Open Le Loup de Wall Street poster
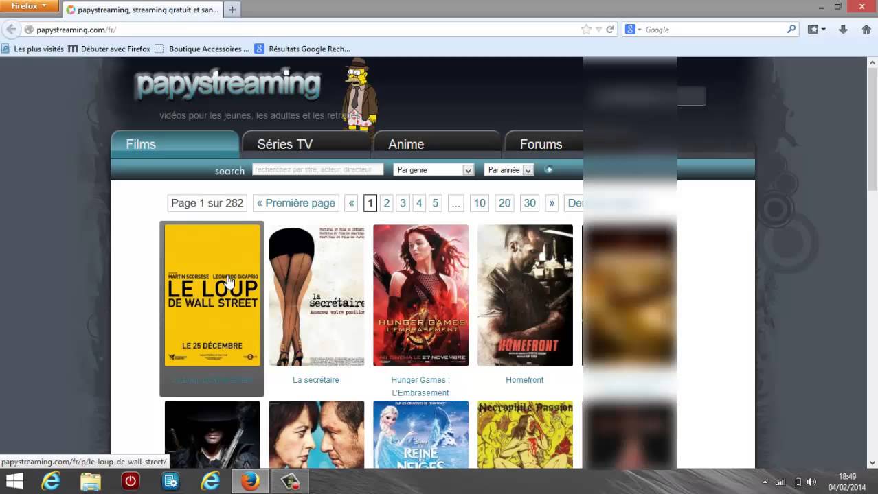This screenshot has width=878, height=494. pyautogui.click(x=212, y=295)
